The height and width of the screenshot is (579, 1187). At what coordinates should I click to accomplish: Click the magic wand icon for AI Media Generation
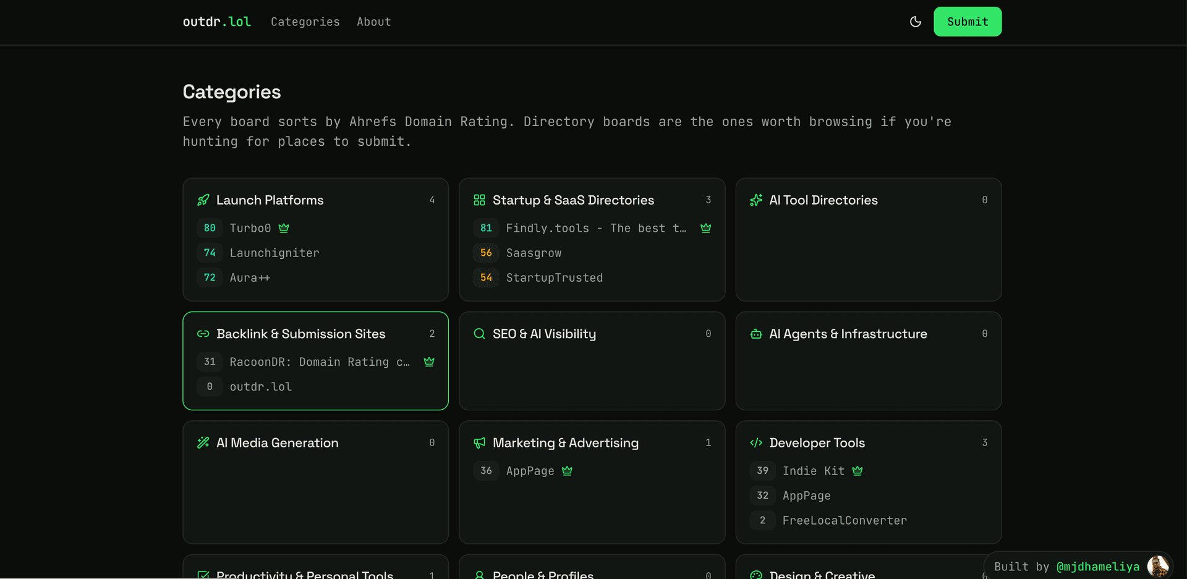[203, 443]
